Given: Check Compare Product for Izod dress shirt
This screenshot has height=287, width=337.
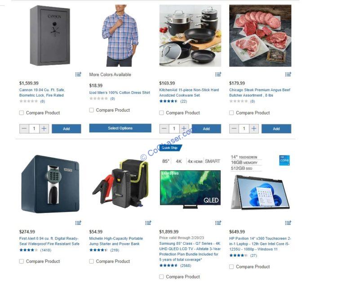Looking at the screenshot, I should [x=92, y=110].
